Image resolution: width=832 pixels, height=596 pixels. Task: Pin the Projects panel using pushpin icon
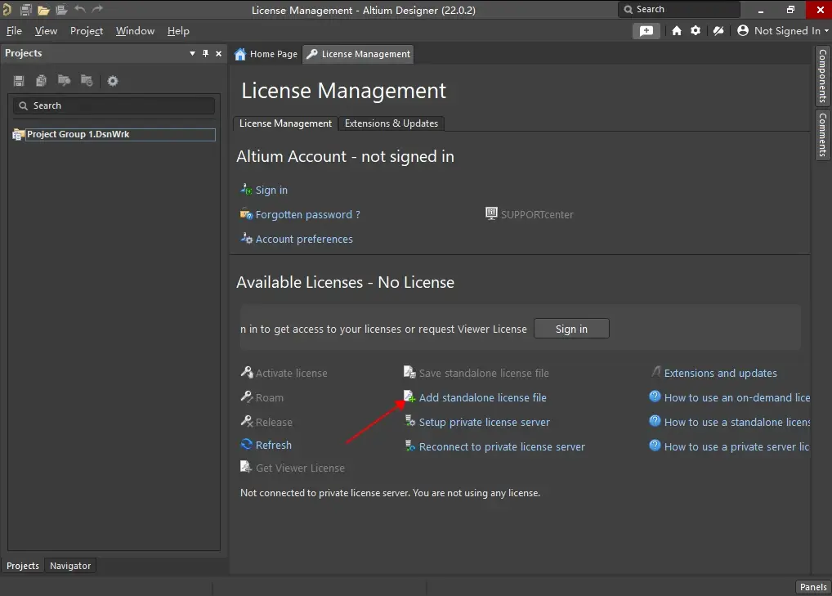click(x=205, y=53)
